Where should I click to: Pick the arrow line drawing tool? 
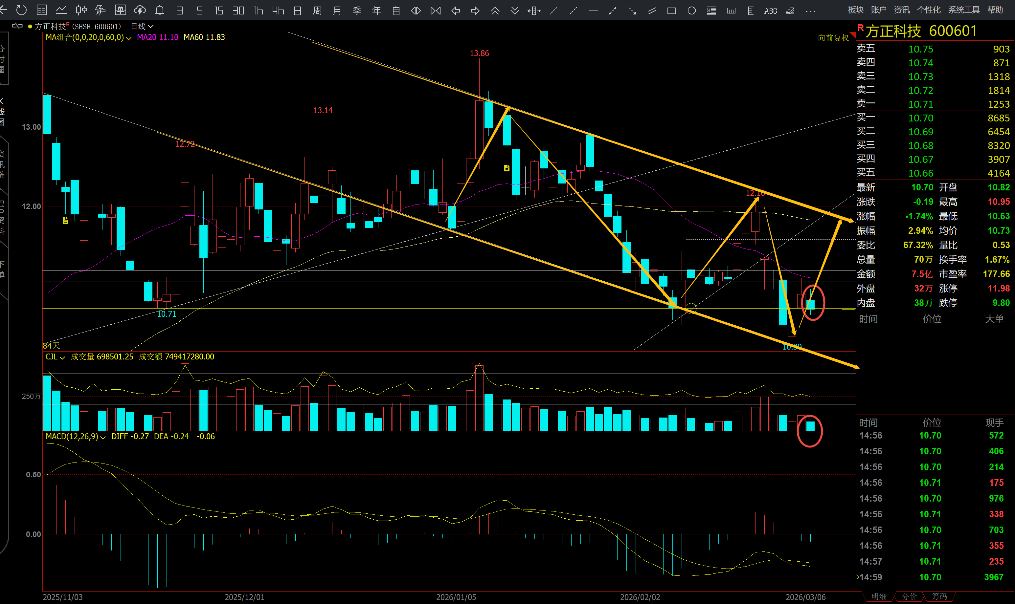[632, 11]
